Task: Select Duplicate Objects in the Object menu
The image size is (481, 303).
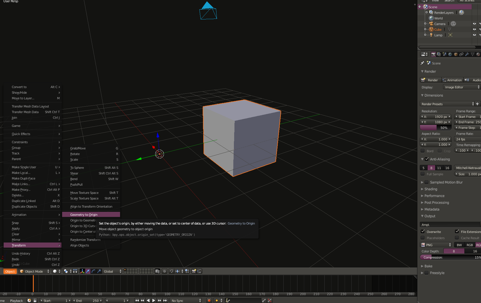Action: [32, 207]
